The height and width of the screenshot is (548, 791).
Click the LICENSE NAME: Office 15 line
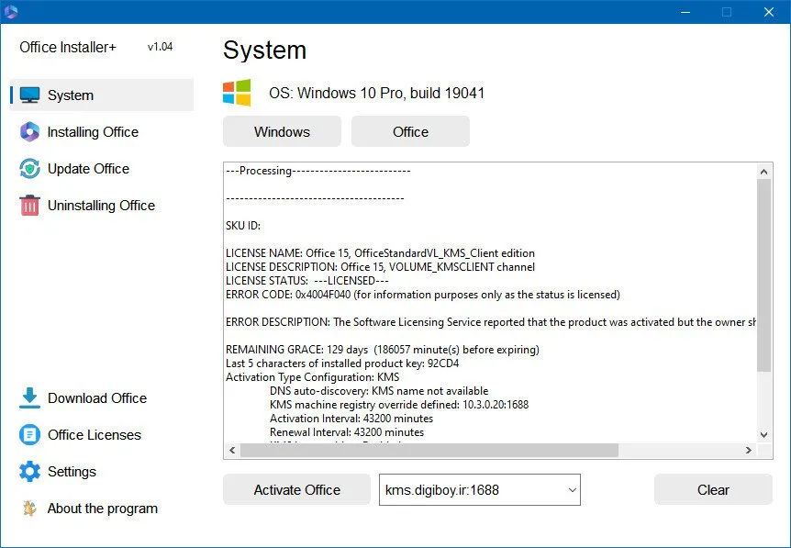click(x=380, y=252)
